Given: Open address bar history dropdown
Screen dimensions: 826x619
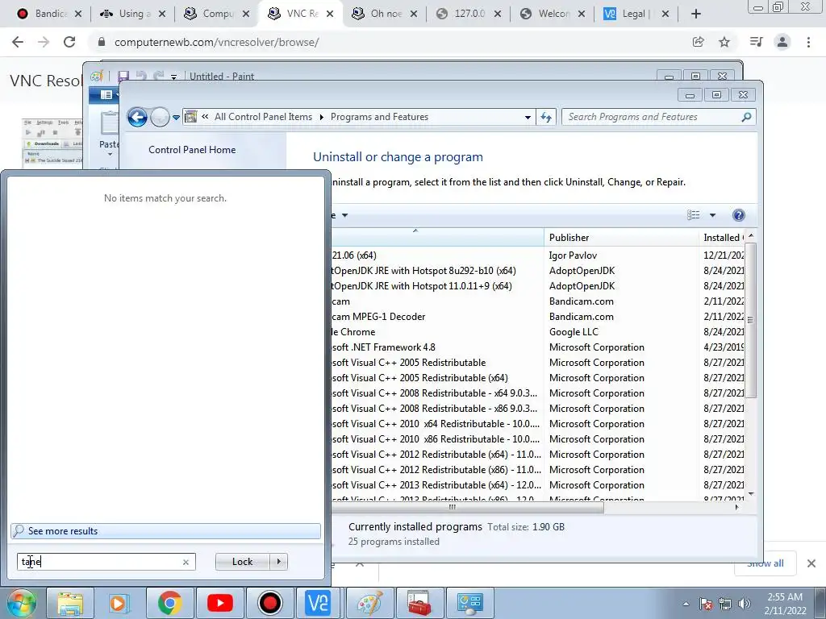Looking at the screenshot, I should point(528,117).
